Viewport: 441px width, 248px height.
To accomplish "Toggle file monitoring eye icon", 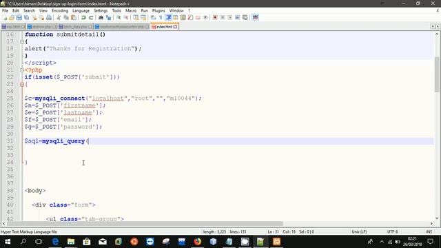I will 205,17.
